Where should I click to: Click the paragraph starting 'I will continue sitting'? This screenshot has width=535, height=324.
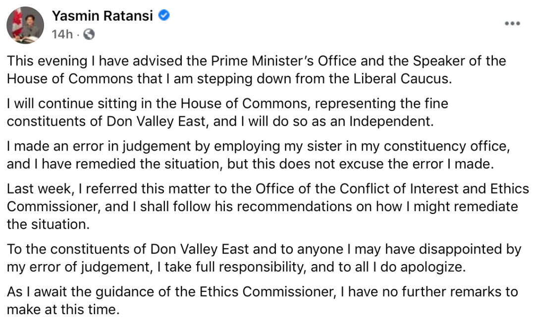[x=227, y=112]
